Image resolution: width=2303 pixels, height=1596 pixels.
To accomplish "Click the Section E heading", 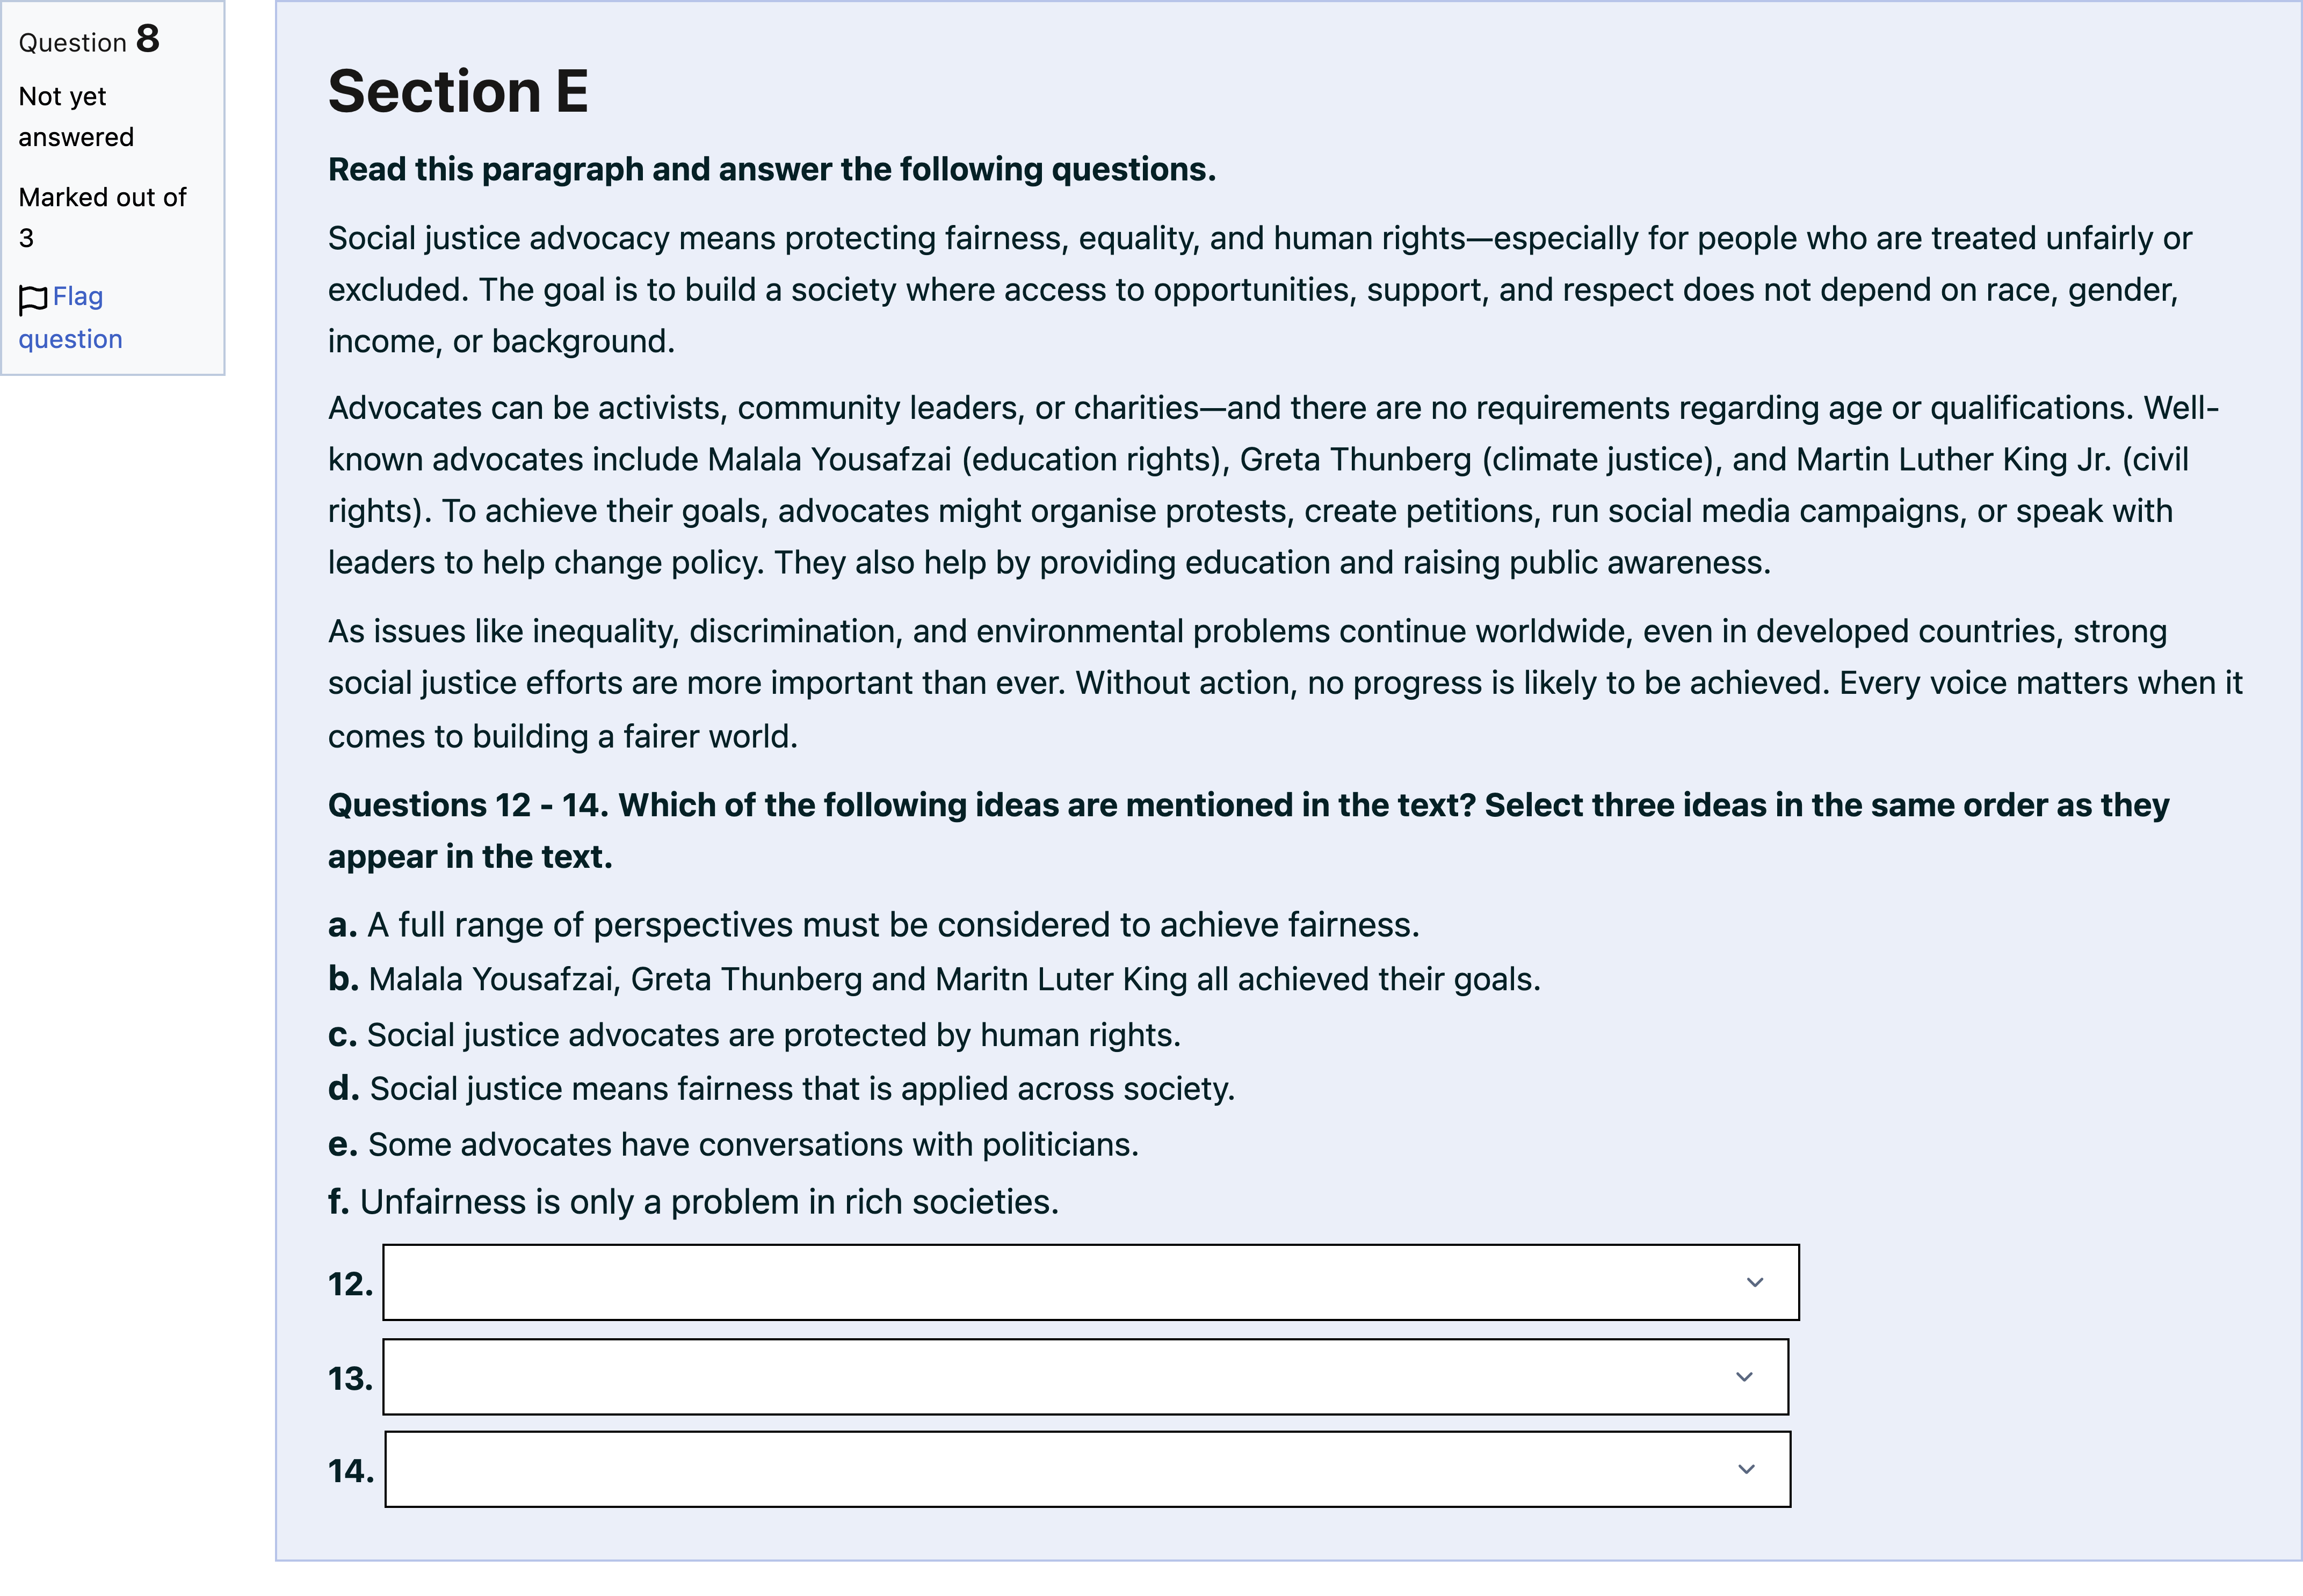I will click(x=458, y=91).
